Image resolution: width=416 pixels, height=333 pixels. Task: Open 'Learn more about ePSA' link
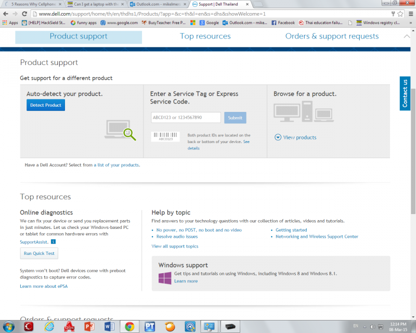tap(44, 286)
